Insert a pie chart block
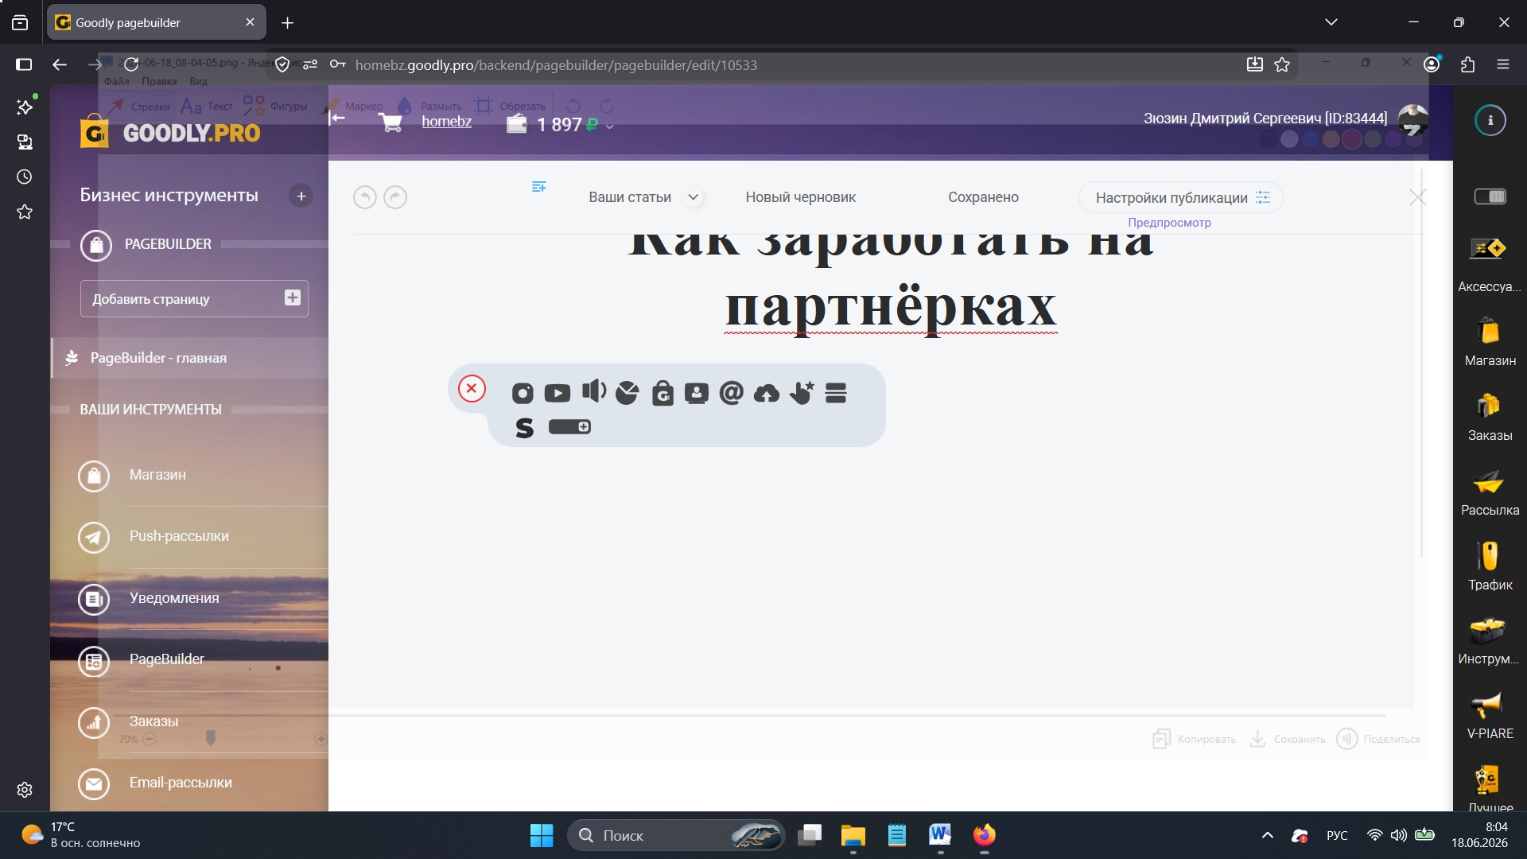The image size is (1527, 859). point(628,393)
